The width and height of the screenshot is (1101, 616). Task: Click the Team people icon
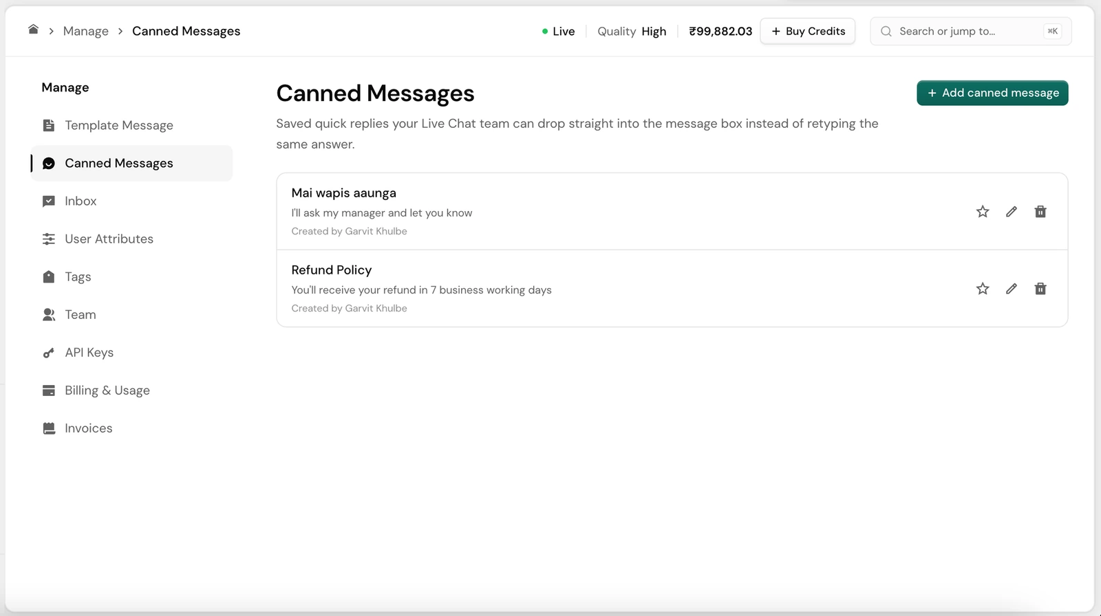point(49,314)
